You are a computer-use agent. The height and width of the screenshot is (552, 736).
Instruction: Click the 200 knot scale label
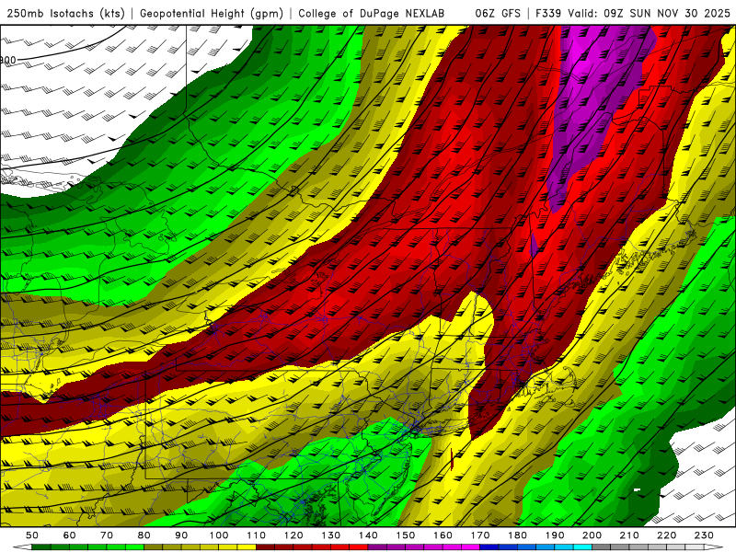(x=592, y=535)
